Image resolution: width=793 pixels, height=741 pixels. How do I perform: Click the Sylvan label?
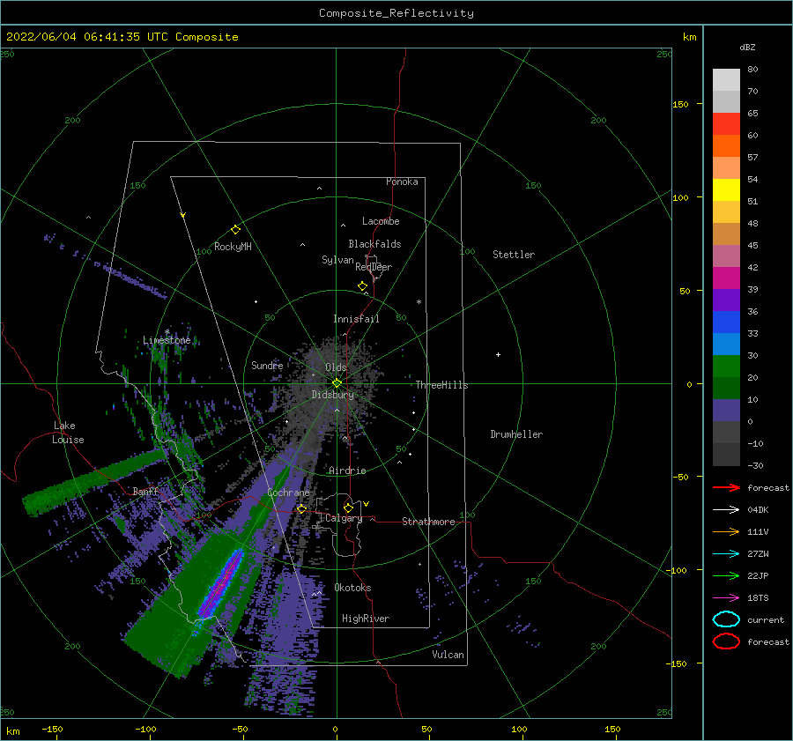[x=337, y=260]
